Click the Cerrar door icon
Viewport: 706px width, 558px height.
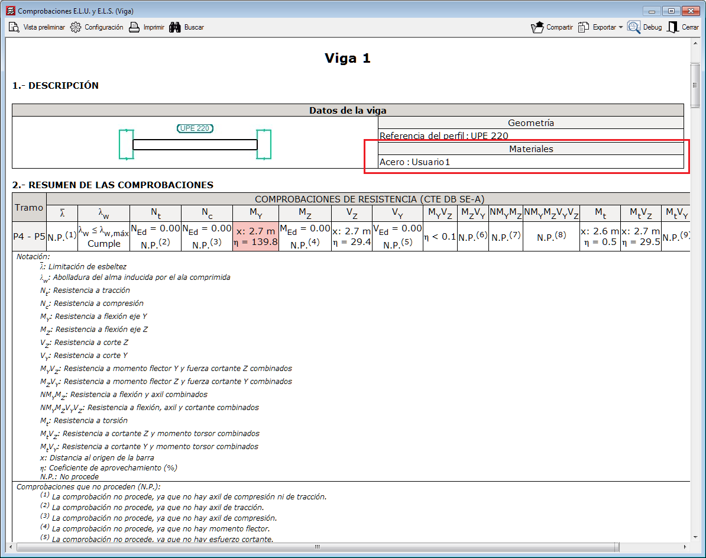[673, 27]
